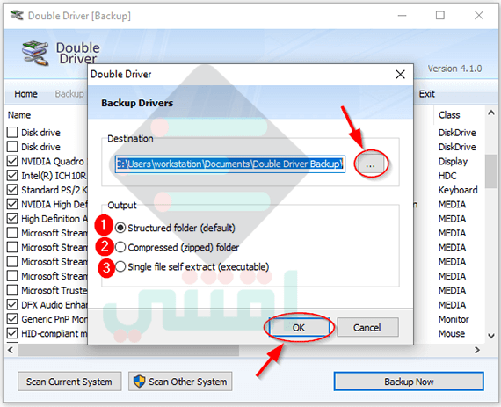
Task: Click the Backup Now button
Action: tap(409, 382)
